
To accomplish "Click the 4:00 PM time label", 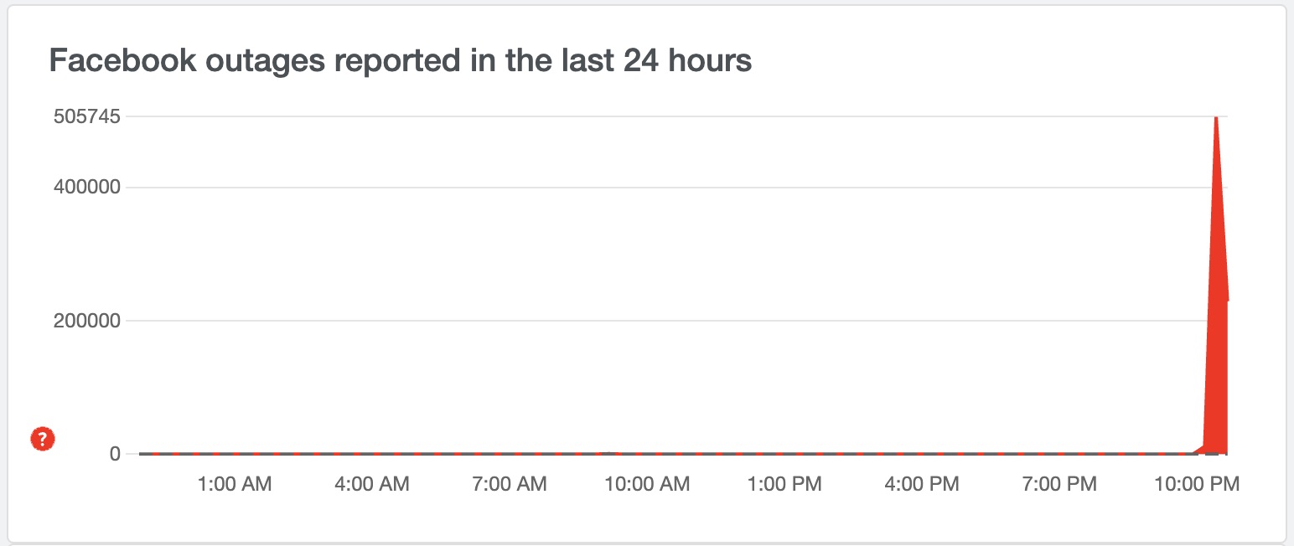I will (x=922, y=484).
